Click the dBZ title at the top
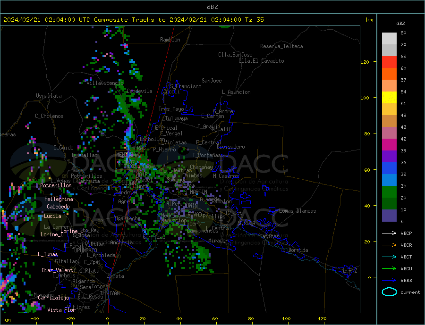Viewport: 425px width, 325px height. tap(212, 7)
